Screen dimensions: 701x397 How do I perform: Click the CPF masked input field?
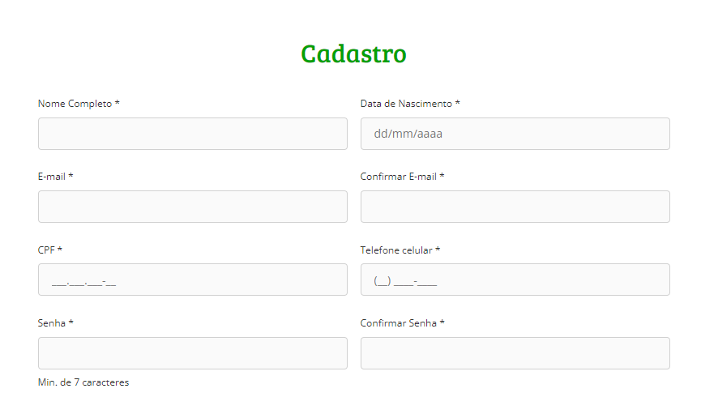192,280
